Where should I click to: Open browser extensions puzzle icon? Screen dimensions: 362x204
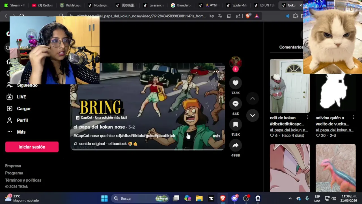[x=296, y=16]
